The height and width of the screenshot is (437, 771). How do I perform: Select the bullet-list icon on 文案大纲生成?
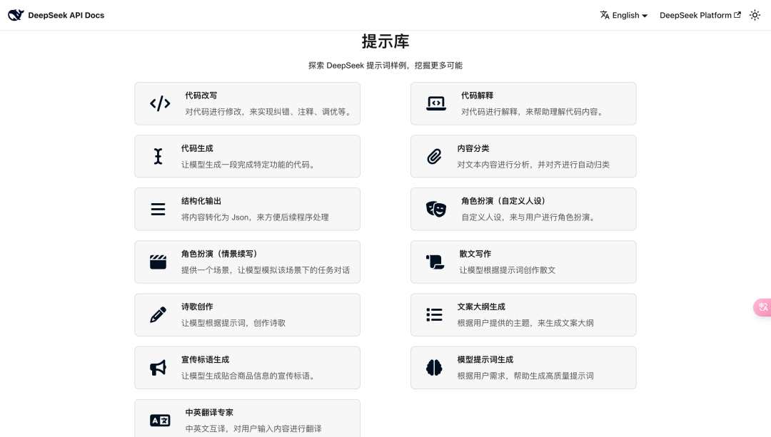[435, 314]
